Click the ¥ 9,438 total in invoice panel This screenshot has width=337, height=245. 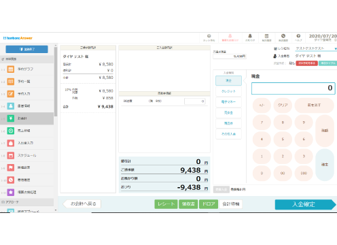(x=105, y=107)
